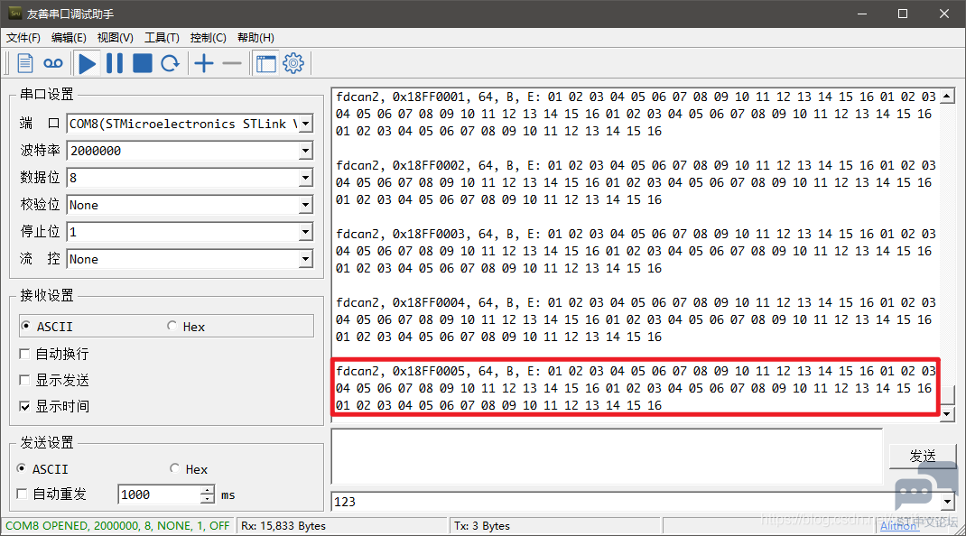Open the 视图(V) menu
Viewport: 966px width, 536px height.
click(116, 38)
